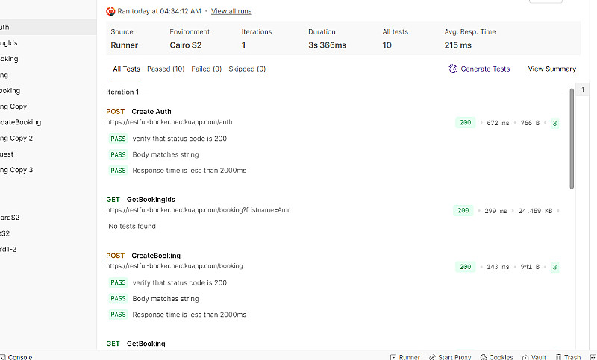Viewport: 597px width, 360px height.
Task: Open the GET GetBookingIds request result
Action: 151,200
